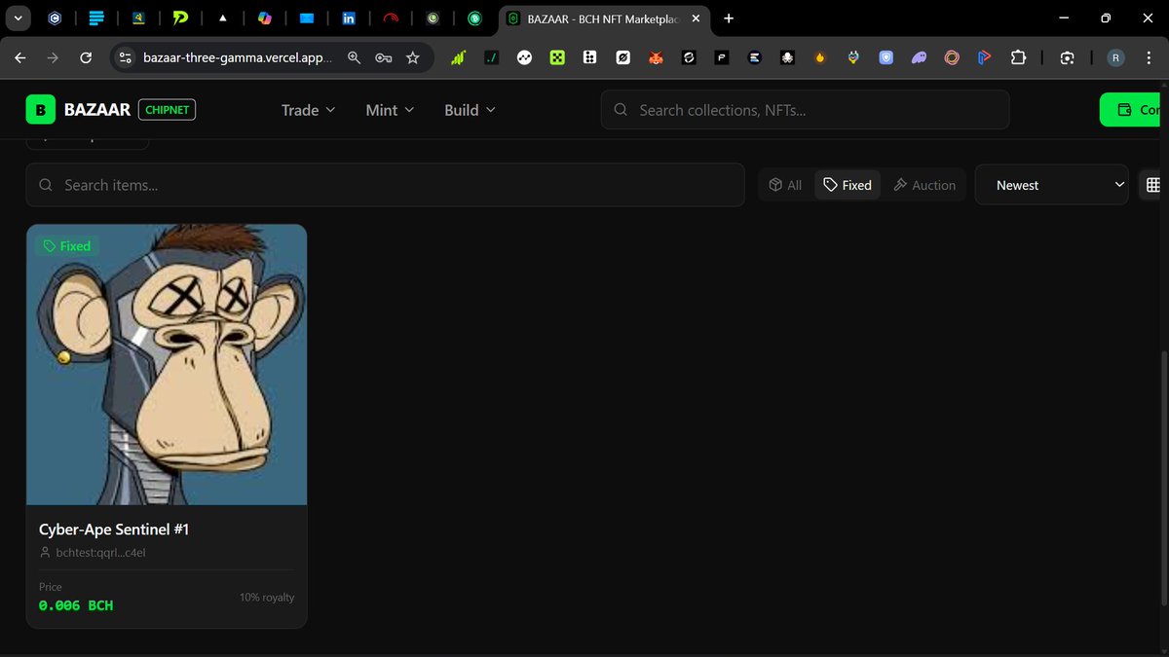Screen dimensions: 1169x657
Task: Open the Mint dropdown menu
Action: [x=390, y=110]
